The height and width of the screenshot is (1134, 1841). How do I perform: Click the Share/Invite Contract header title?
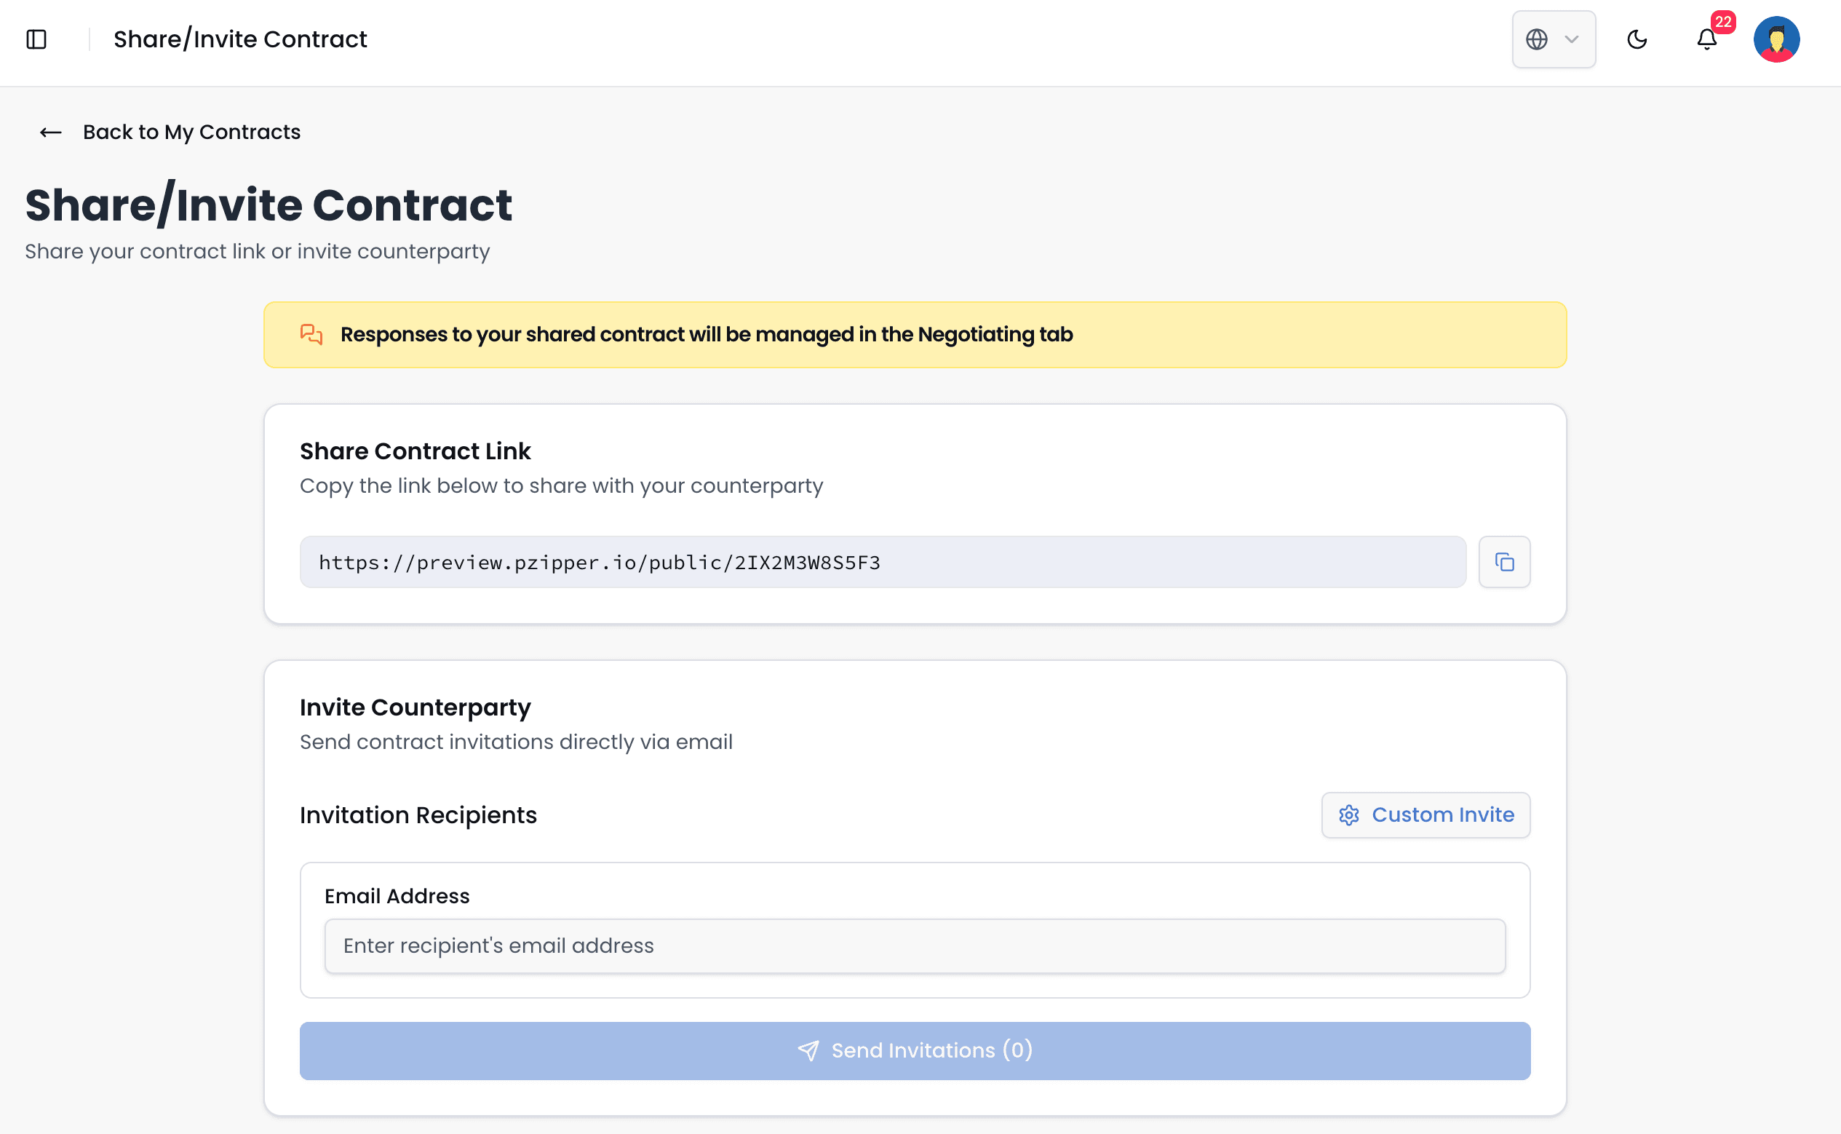pos(240,39)
